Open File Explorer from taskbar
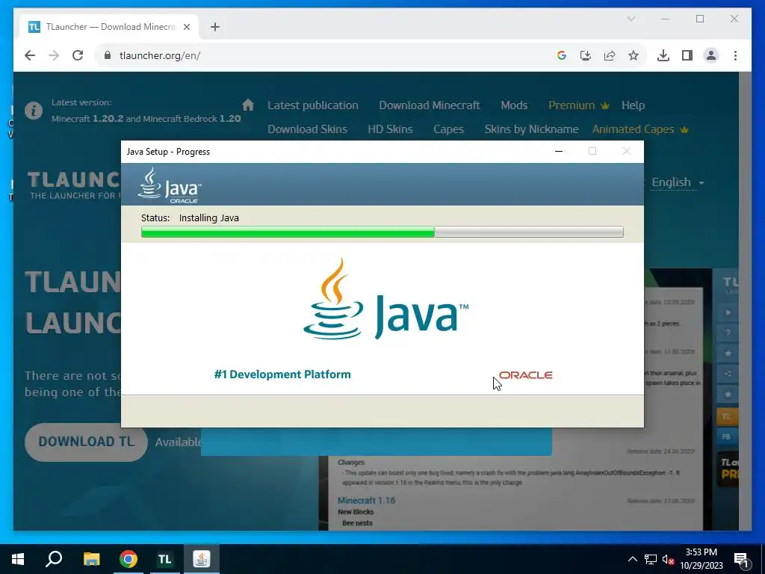The height and width of the screenshot is (574, 765). 91,559
